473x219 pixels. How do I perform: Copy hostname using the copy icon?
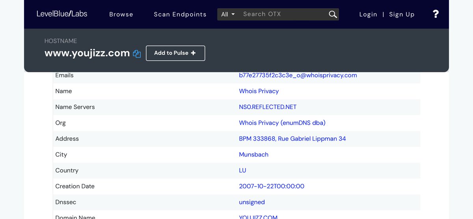pos(137,54)
